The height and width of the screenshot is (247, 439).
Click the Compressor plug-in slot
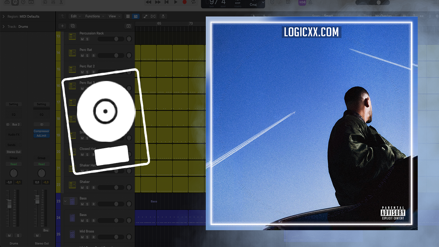click(41, 131)
